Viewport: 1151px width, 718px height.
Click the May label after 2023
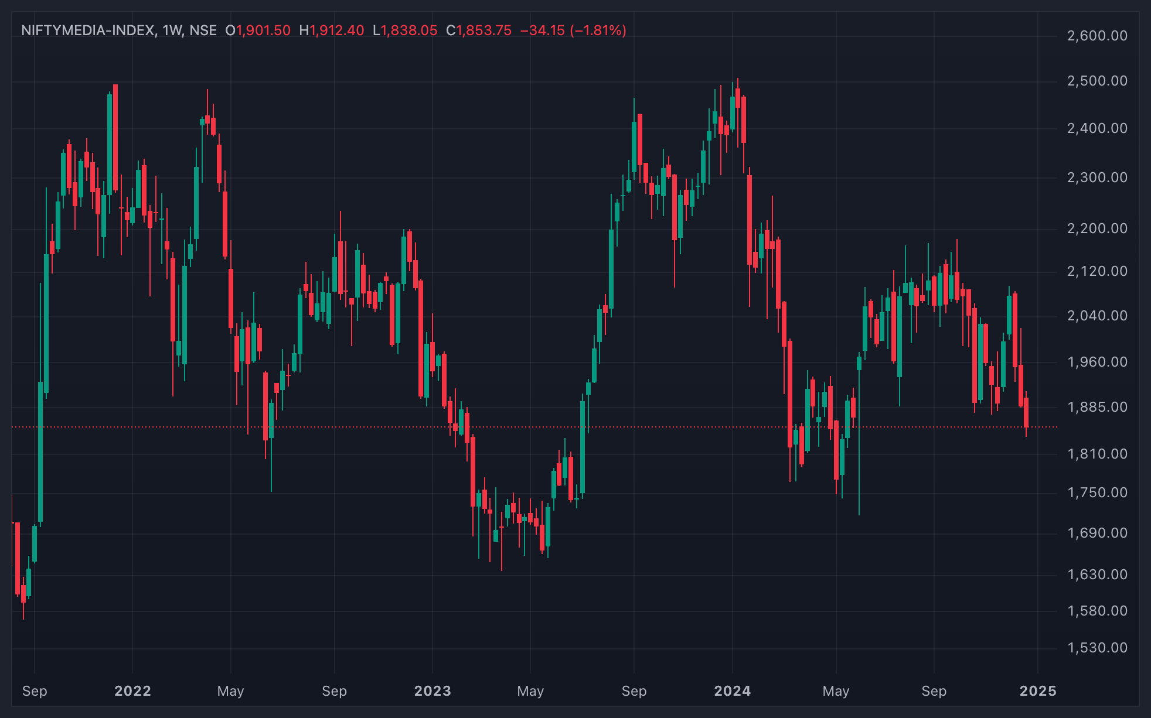click(x=530, y=691)
